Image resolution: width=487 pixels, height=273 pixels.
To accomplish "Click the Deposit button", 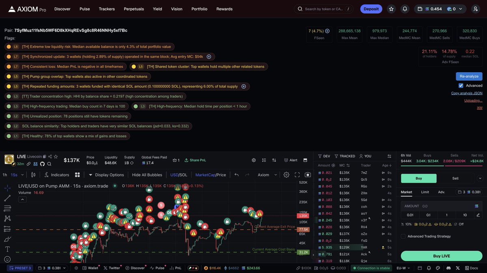I will click(x=371, y=9).
